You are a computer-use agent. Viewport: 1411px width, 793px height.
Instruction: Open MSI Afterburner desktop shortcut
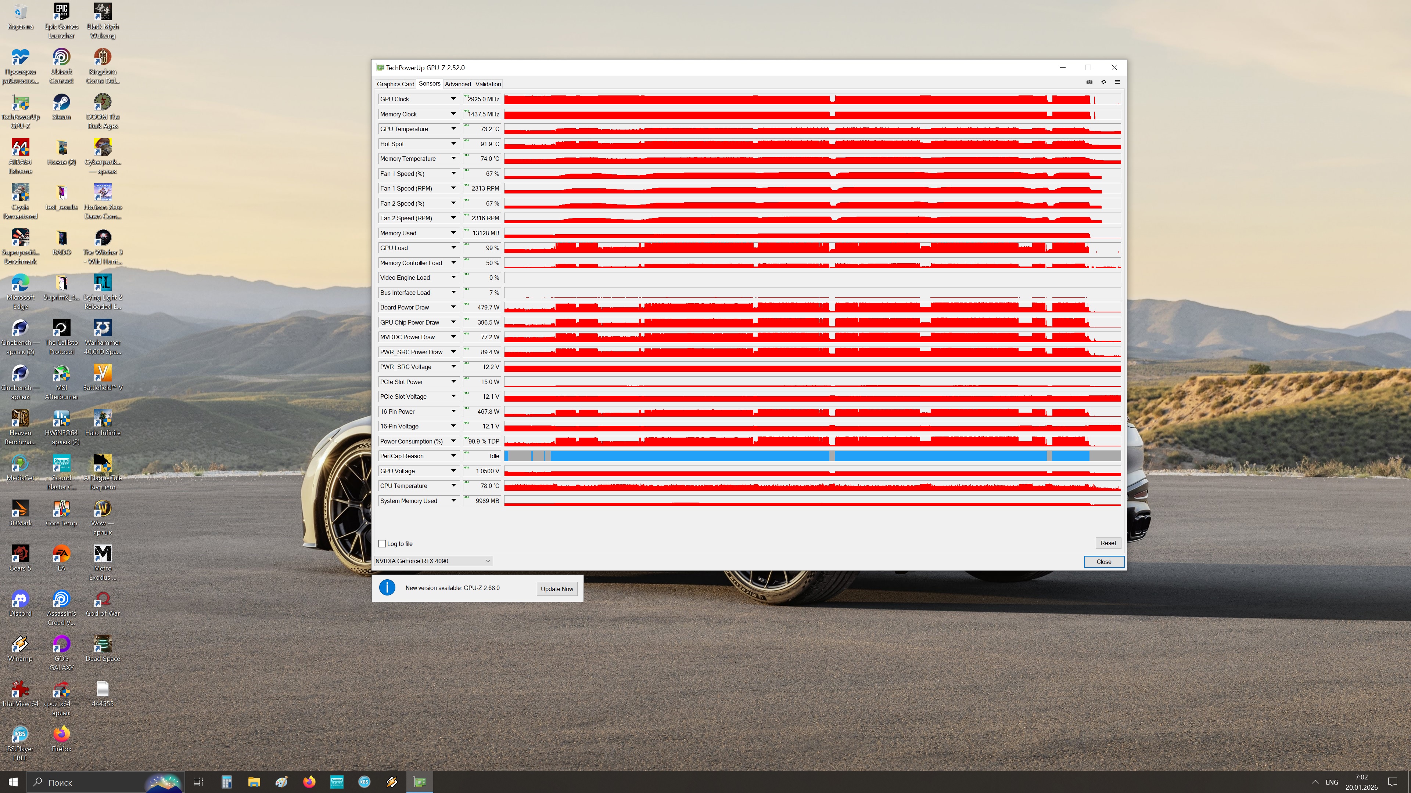(x=61, y=374)
